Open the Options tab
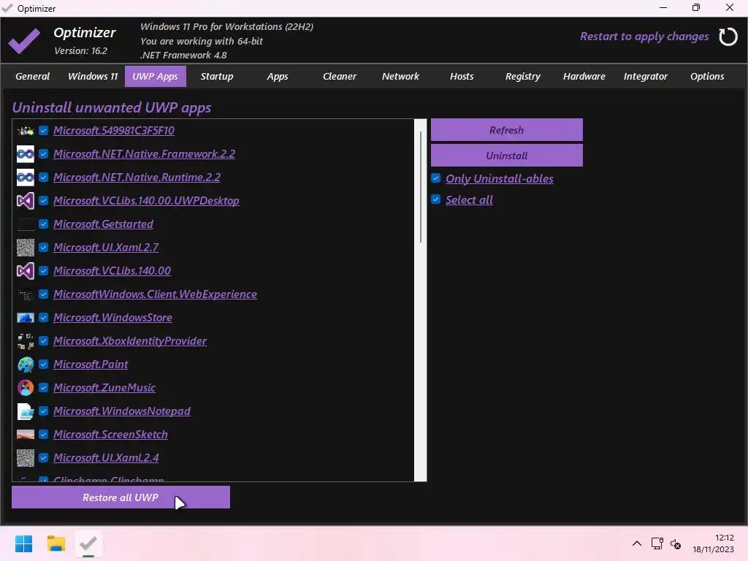The image size is (748, 561). [707, 76]
